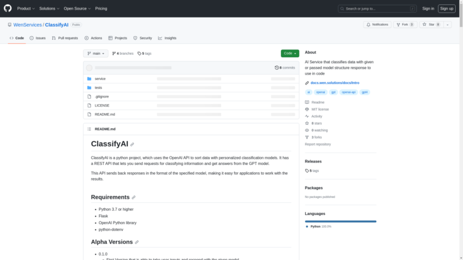Click Report repository link
The width and height of the screenshot is (463, 260).
318,144
